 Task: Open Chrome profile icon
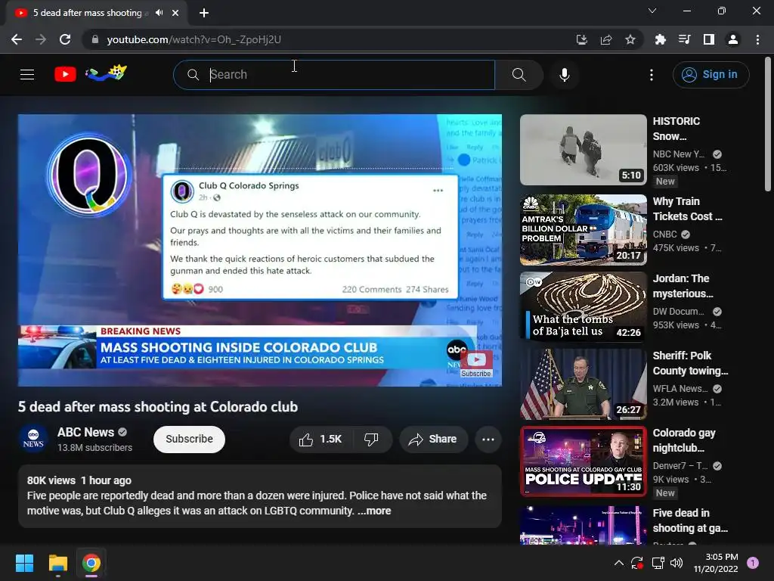click(733, 39)
